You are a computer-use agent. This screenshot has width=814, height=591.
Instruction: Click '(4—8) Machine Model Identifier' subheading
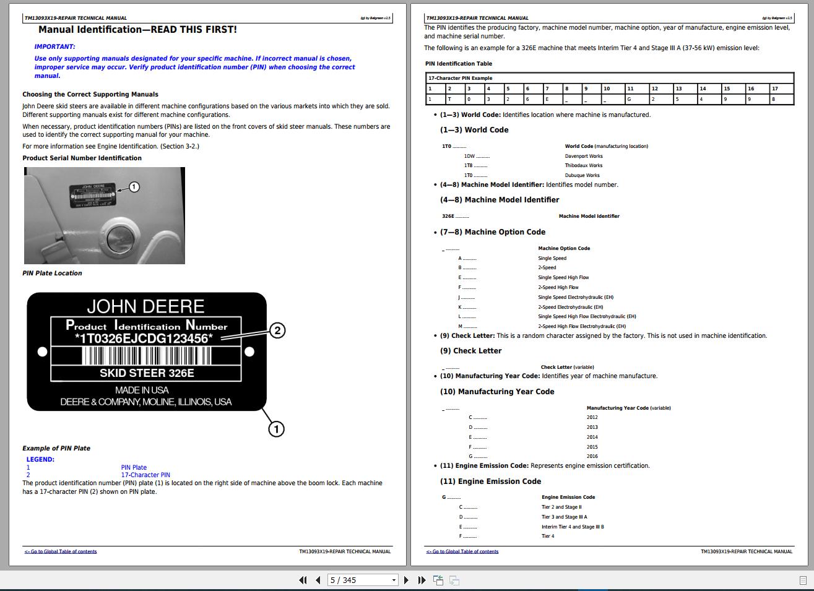coord(500,200)
